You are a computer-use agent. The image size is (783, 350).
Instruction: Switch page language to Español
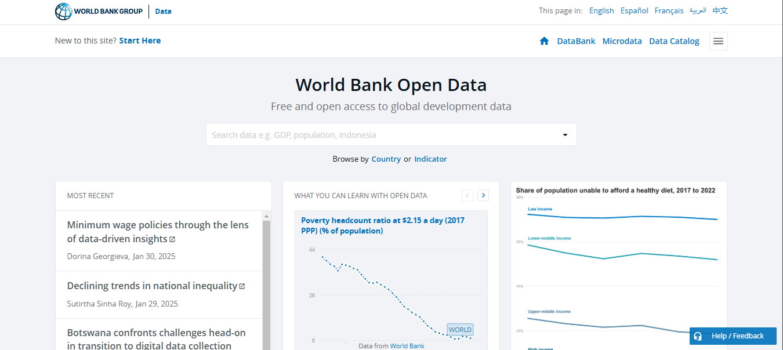pos(635,11)
